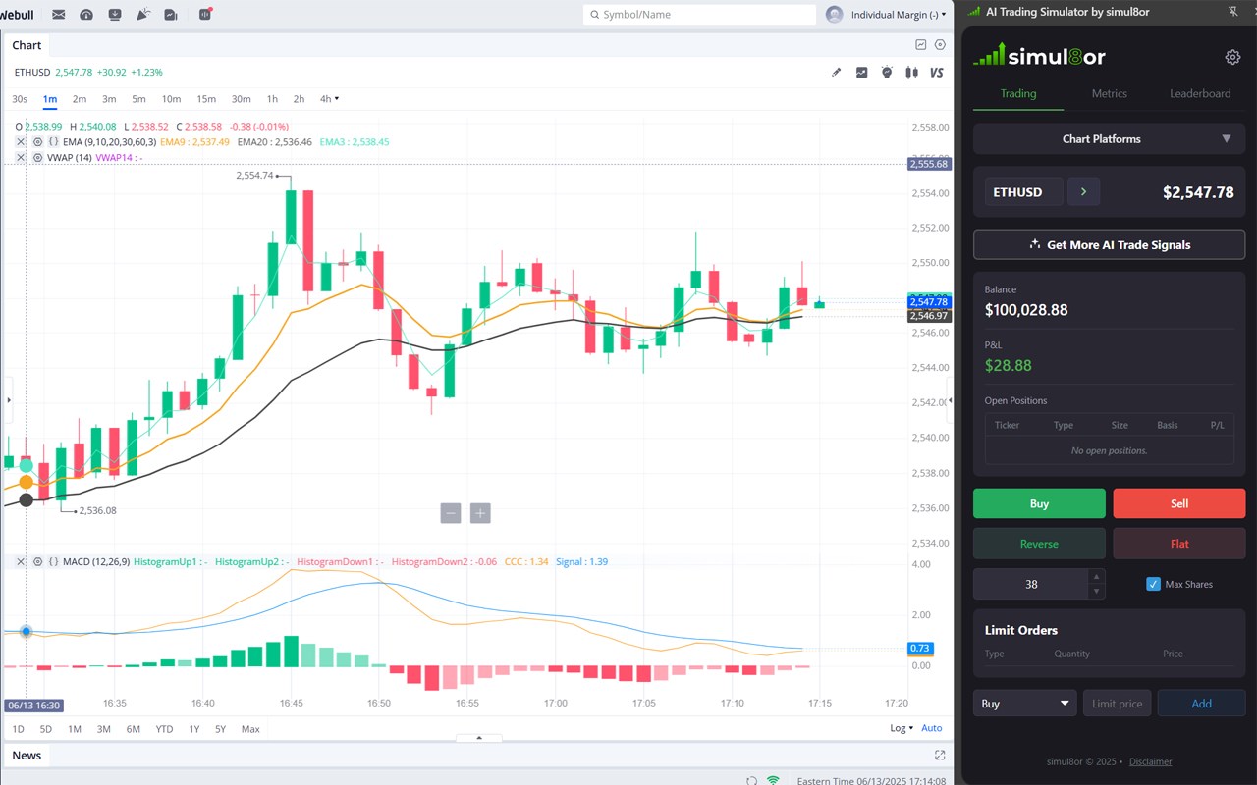Zoom in chart with plus button
This screenshot has height=785, width=1257.
pyautogui.click(x=480, y=513)
